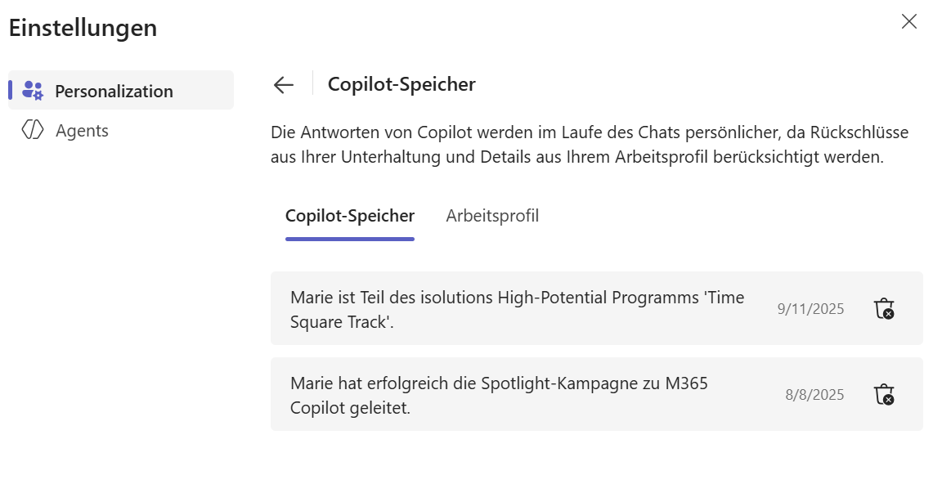
Task: Switch to the Arbeitsprofil tab
Action: tap(492, 216)
